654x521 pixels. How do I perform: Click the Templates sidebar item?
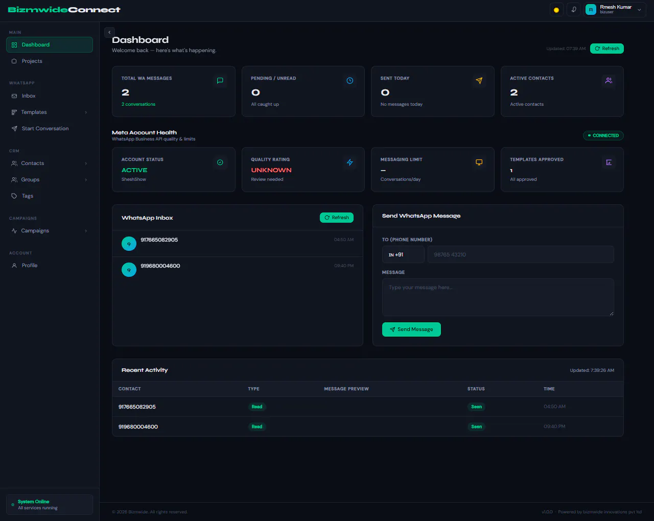click(x=50, y=112)
